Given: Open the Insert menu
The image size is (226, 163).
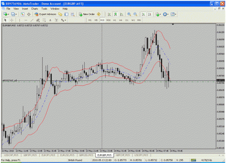Looking at the screenshot, I should click(x=25, y=9).
